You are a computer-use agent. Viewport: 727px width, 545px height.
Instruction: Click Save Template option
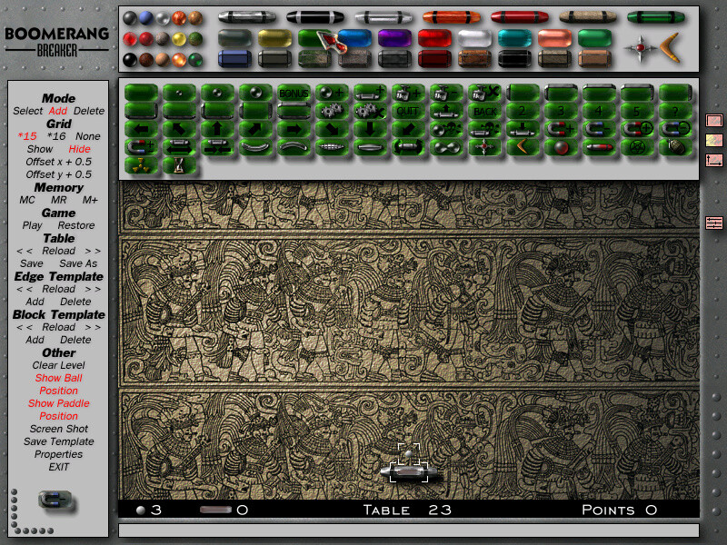[58, 441]
